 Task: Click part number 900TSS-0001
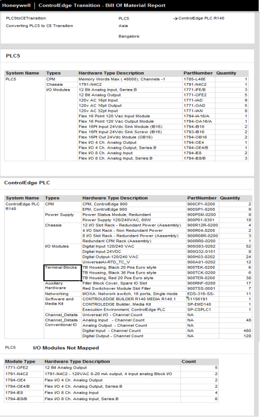point(201,288)
